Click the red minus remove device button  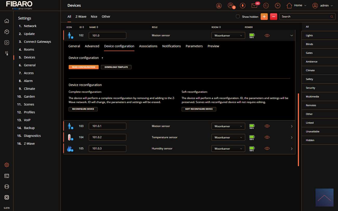tap(273, 17)
